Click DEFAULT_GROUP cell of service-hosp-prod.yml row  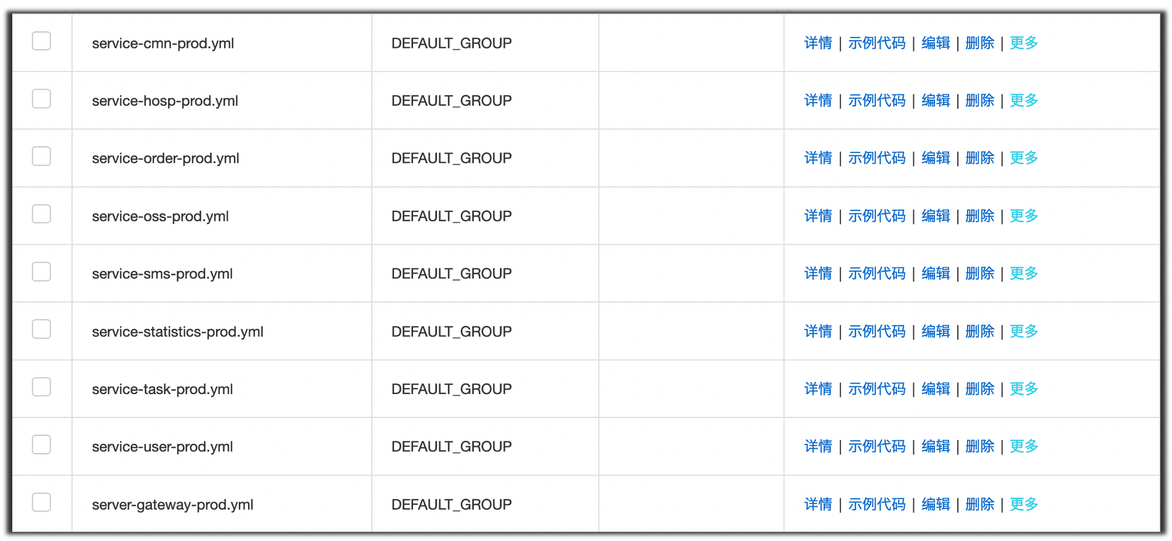(x=451, y=101)
